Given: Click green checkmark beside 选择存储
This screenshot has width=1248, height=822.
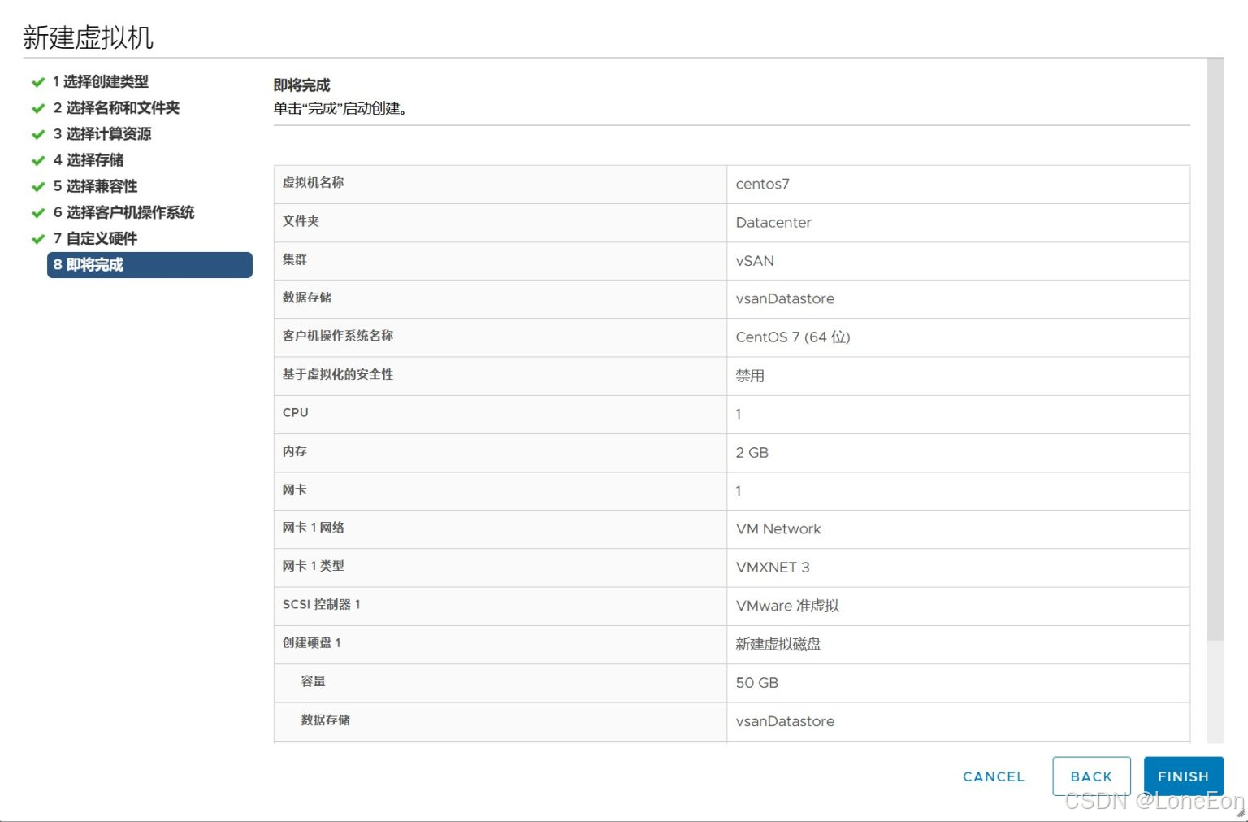Looking at the screenshot, I should pos(37,160).
